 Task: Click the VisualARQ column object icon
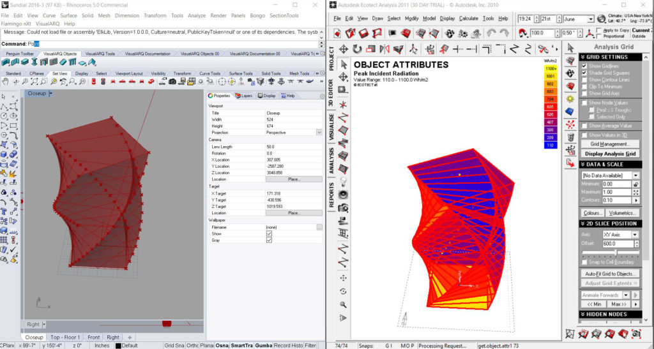34,63
